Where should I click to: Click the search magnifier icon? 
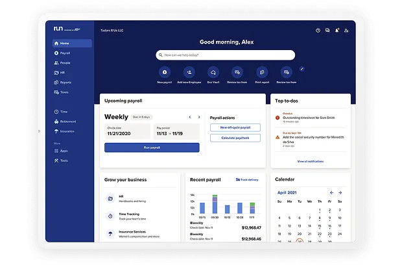[x=161, y=55]
